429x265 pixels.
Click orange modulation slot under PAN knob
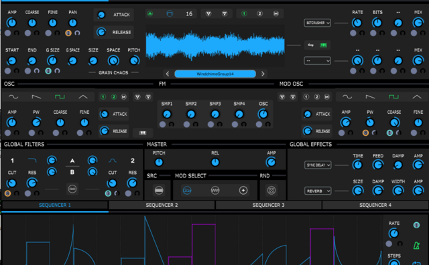click(68, 33)
